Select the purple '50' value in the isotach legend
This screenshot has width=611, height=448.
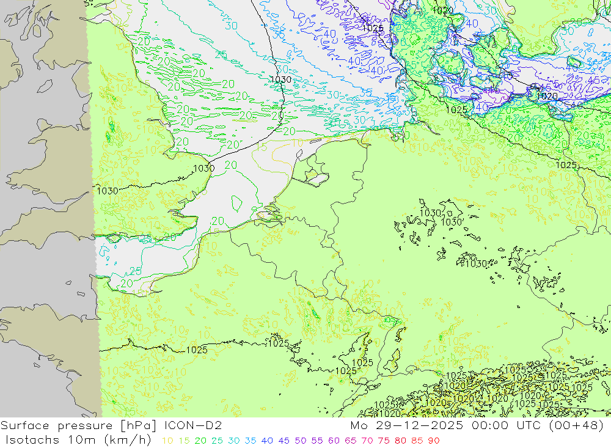(x=301, y=441)
